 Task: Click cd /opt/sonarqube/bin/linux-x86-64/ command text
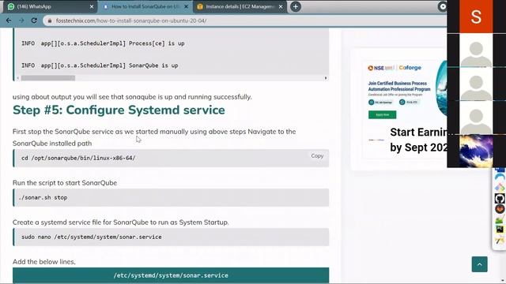78,158
